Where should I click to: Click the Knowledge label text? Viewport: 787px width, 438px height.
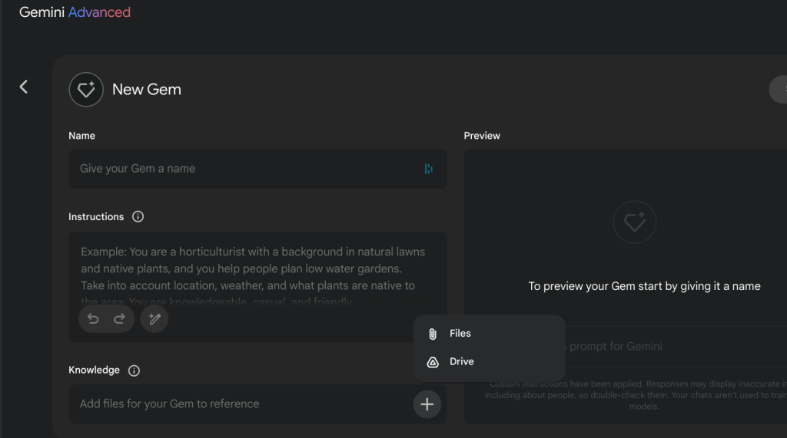click(94, 370)
